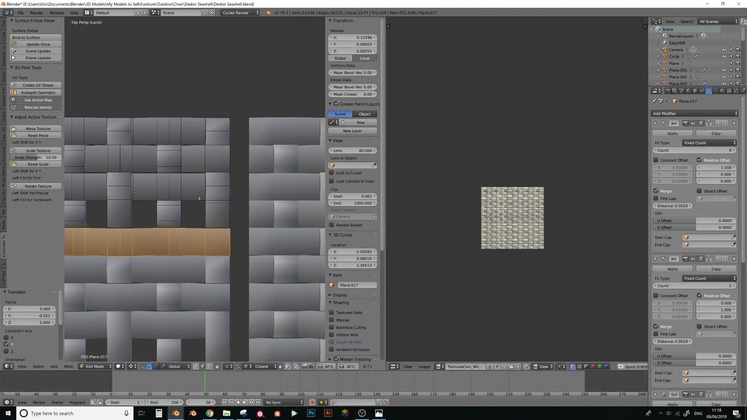The height and width of the screenshot is (420, 747).
Task: Click the eyedropper next to Lock to Object
Action: 374,165
